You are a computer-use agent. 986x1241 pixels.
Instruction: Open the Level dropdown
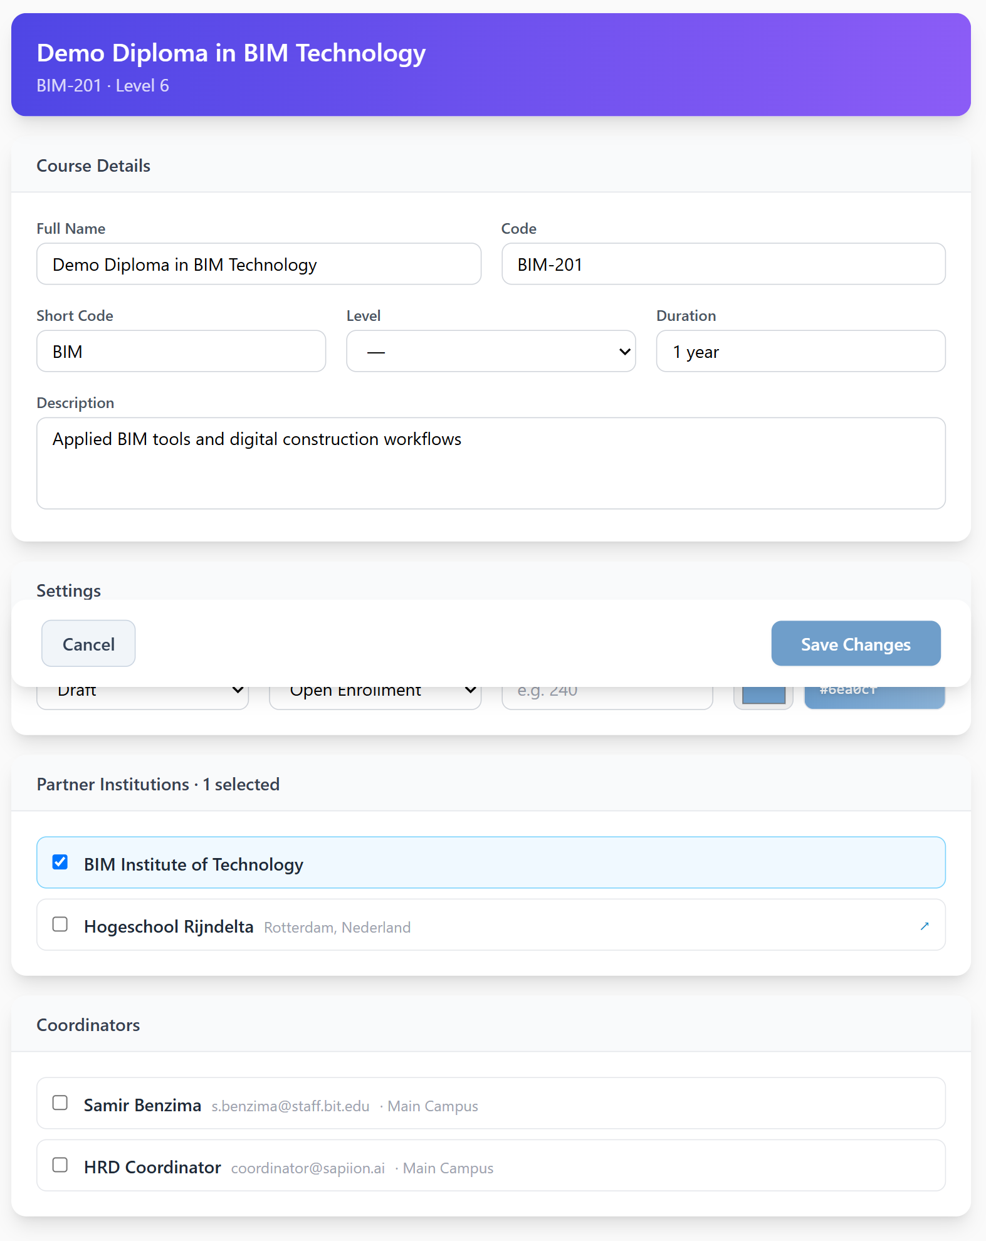491,351
